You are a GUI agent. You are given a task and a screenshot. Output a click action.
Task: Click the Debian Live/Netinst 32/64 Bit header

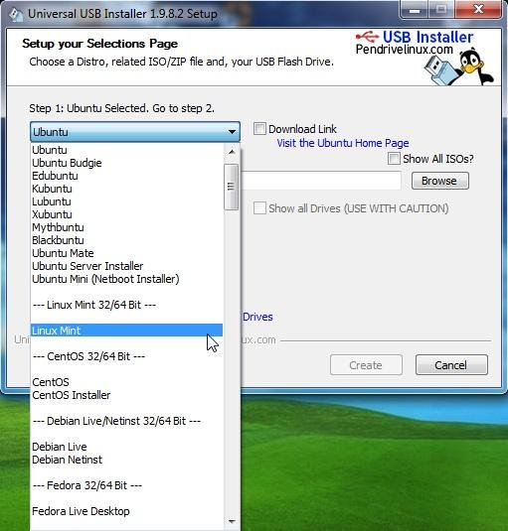126,421
